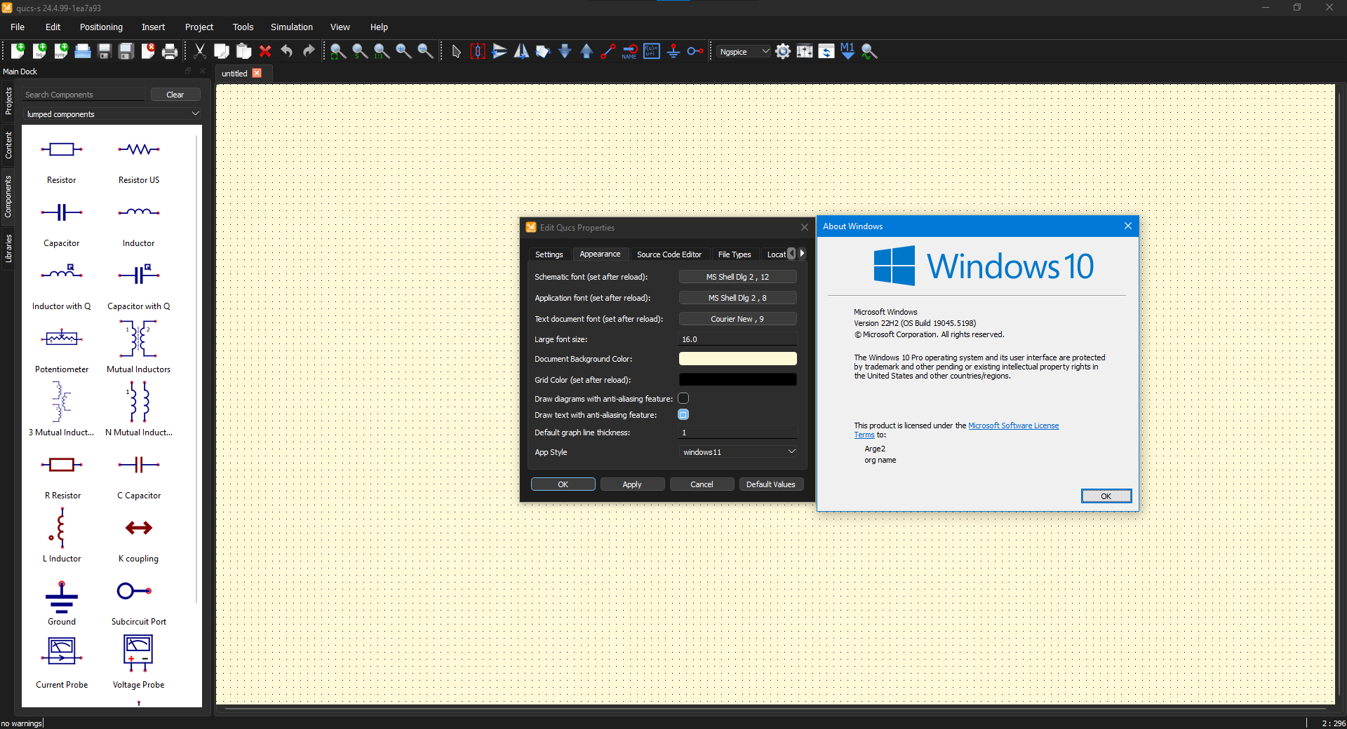Click OK in Edit Qucs Properties dialog
The image size is (1347, 729).
tap(563, 484)
